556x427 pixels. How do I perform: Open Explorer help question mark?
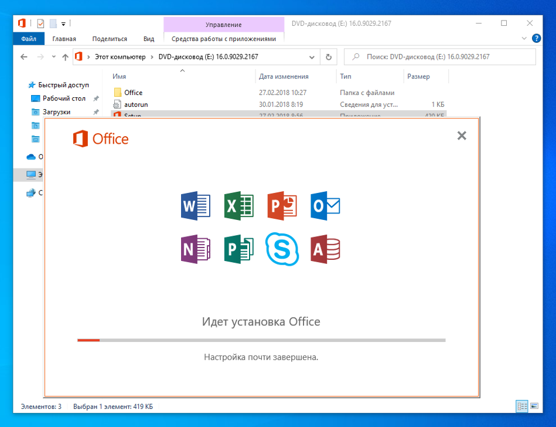(537, 38)
